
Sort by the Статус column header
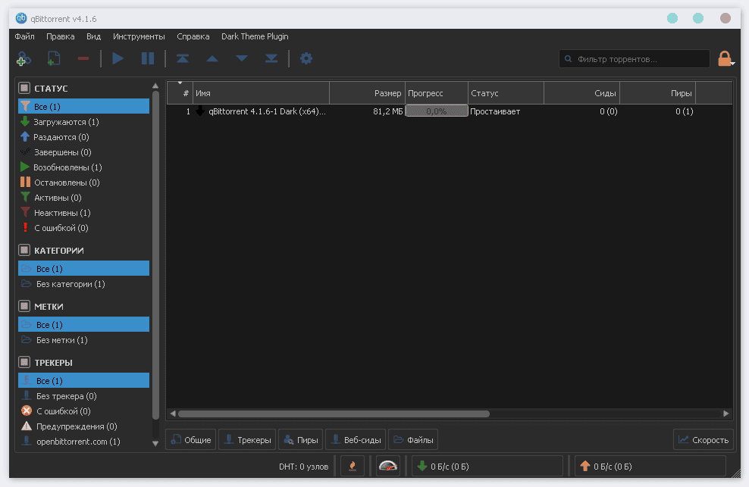[506, 93]
